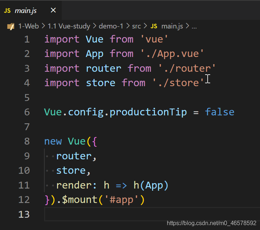Click 'vue' string on line 1

[x=154, y=39]
